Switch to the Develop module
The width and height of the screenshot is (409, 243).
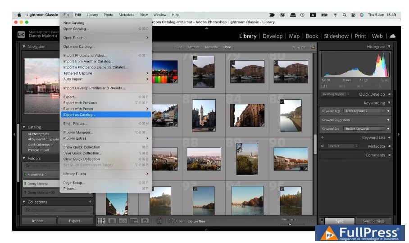[273, 36]
